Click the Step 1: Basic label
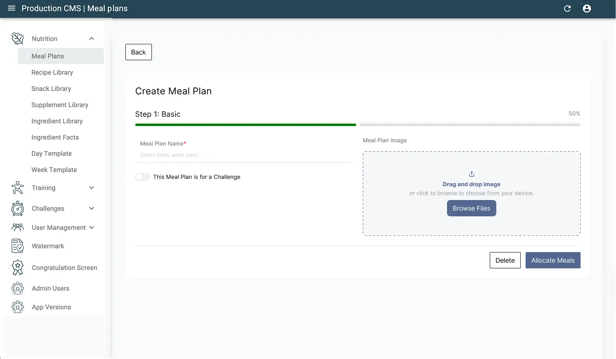The image size is (616, 359). coord(158,114)
